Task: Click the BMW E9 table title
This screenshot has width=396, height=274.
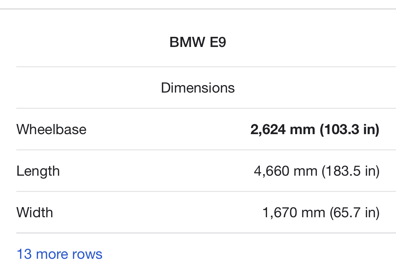Action: [x=198, y=42]
